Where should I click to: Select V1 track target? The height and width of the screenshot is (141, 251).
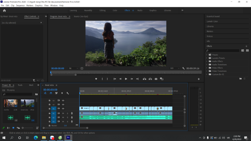(x=54, y=109)
